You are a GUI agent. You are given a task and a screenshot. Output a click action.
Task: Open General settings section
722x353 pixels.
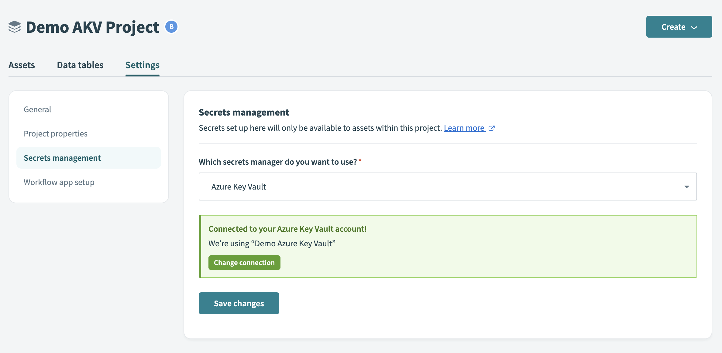click(x=37, y=109)
